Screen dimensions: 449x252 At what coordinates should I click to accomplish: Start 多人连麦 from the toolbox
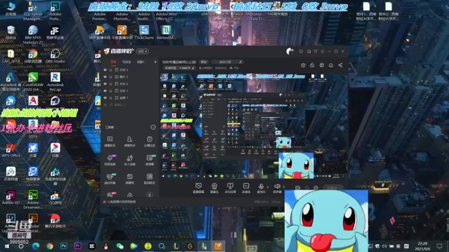point(130,160)
